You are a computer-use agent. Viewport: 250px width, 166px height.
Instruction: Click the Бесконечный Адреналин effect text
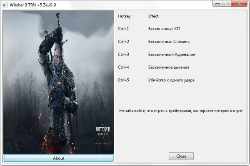(172, 54)
